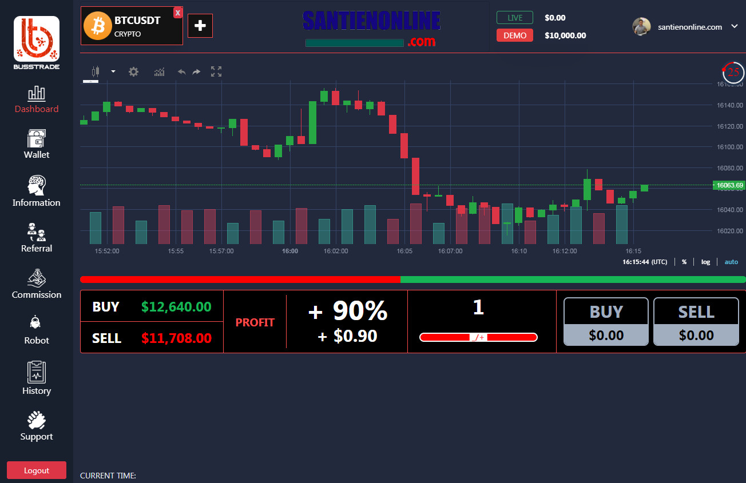Open the Dashboard section
The height and width of the screenshot is (483, 746).
point(37,99)
